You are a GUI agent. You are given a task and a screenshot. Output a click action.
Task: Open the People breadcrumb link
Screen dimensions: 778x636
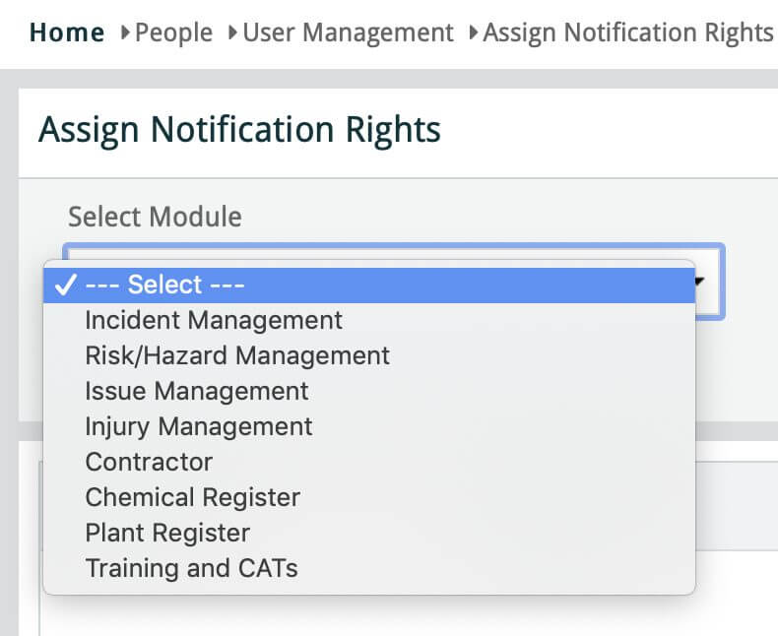click(173, 32)
